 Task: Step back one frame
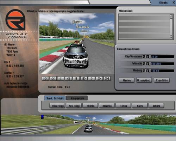(x=68, y=79)
